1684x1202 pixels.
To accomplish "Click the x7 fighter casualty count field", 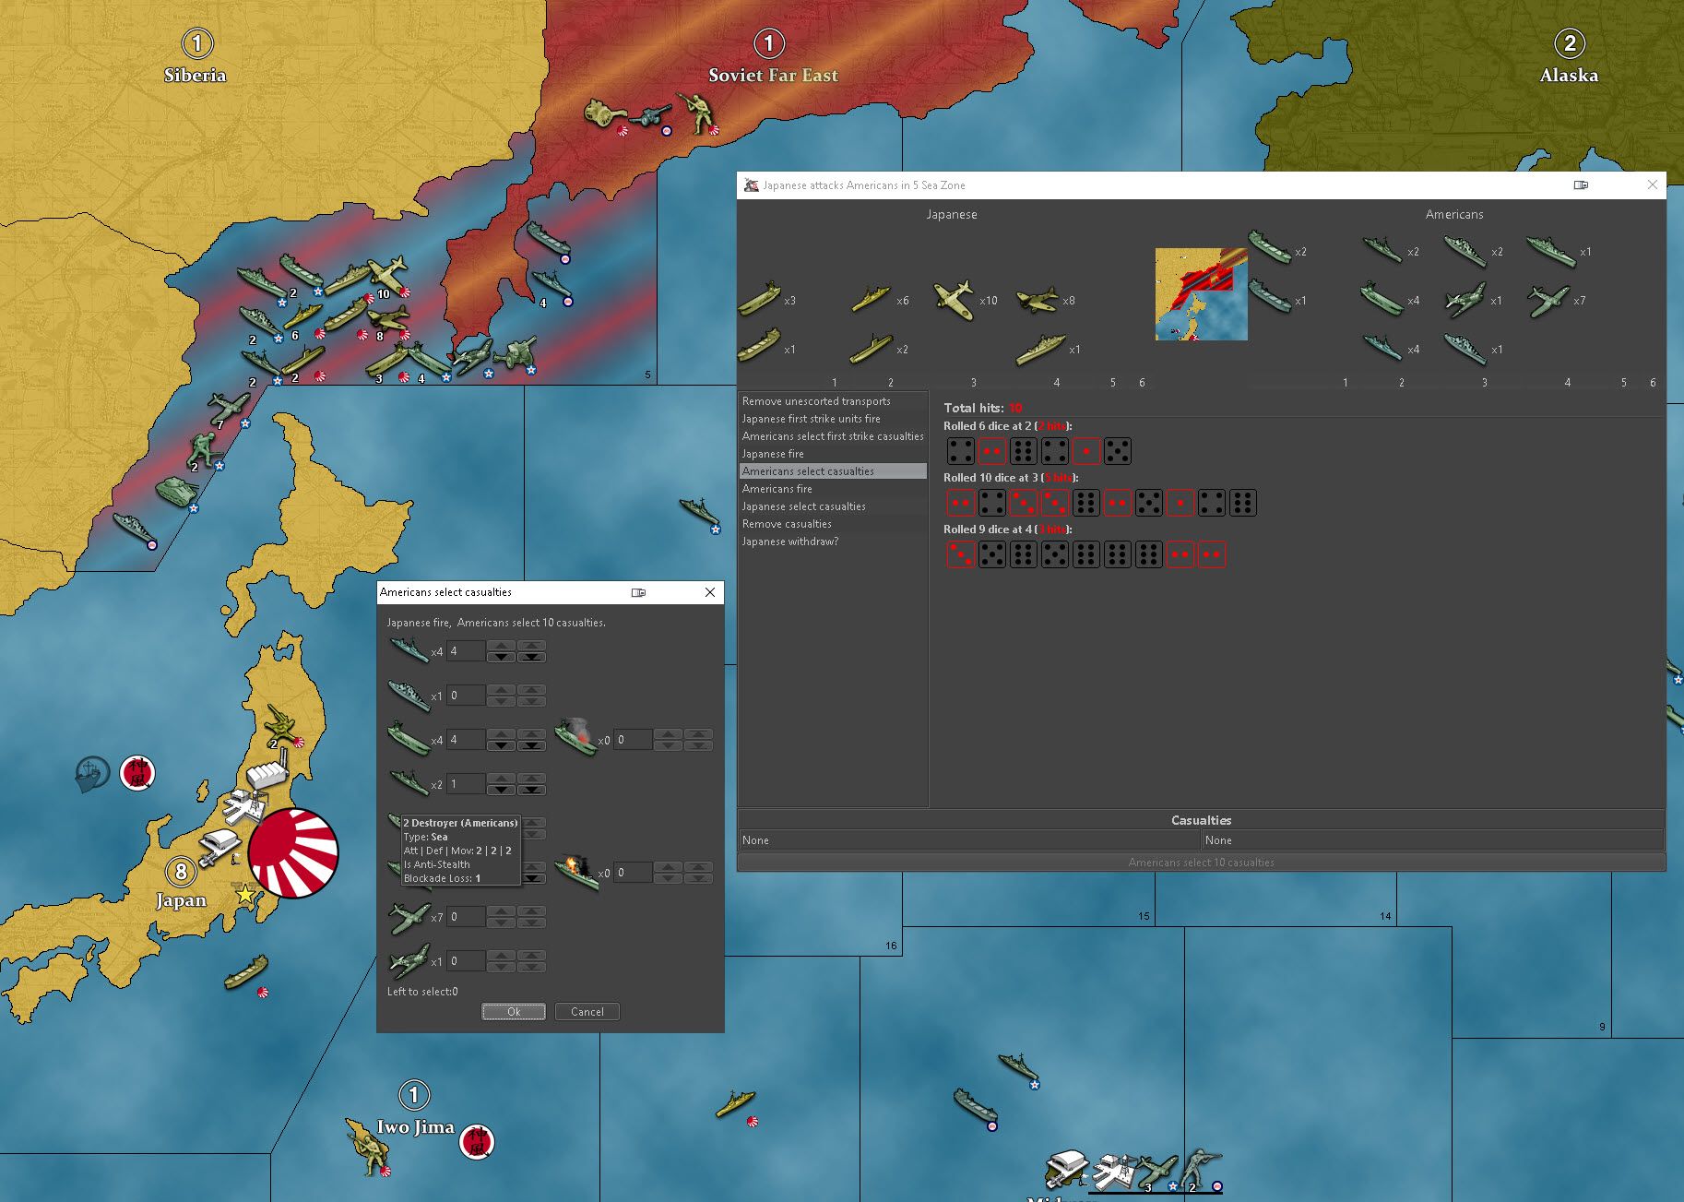I will pos(466,917).
